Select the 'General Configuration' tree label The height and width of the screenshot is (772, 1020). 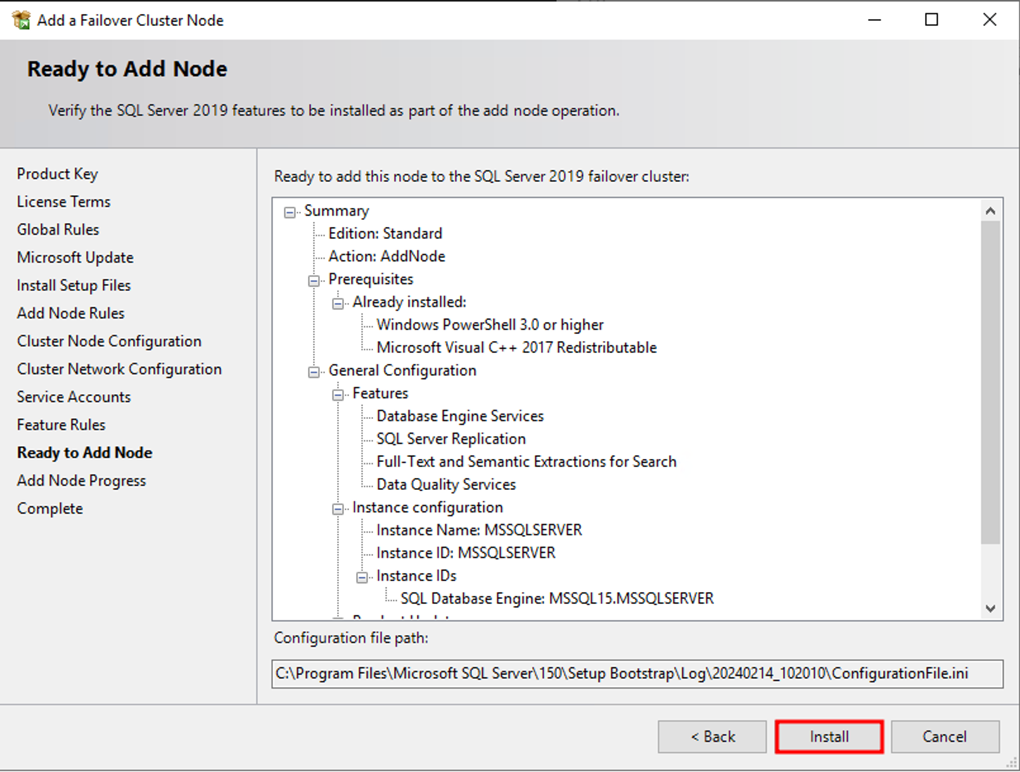pyautogui.click(x=402, y=370)
